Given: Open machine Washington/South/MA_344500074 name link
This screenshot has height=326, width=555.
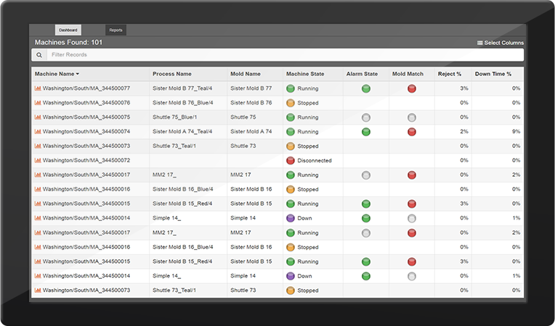Looking at the screenshot, I should coord(86,132).
